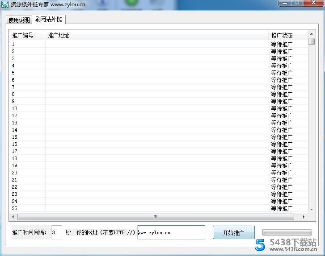
Task: Minimize the 资源楼外链专家 window
Action: pos(285,3)
